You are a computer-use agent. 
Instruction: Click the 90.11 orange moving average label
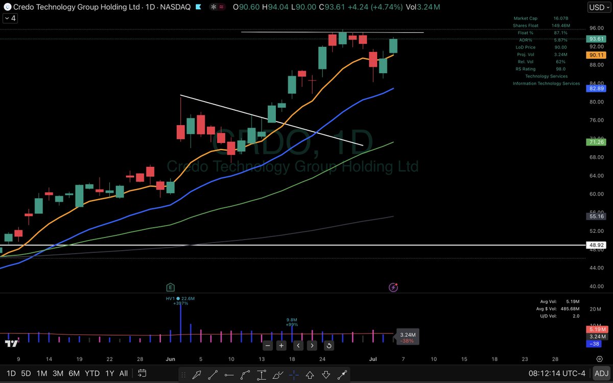point(597,55)
